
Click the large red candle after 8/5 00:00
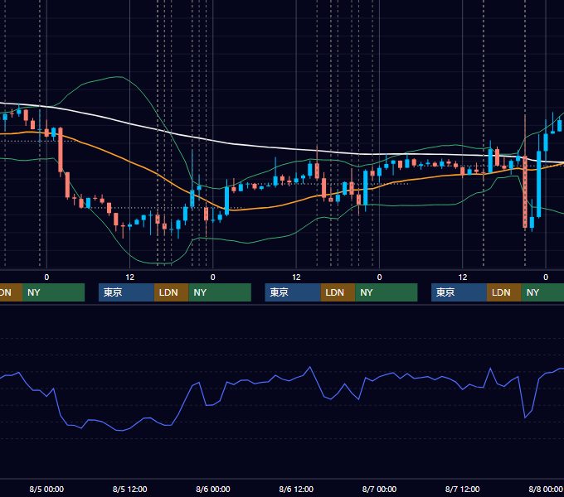tap(61, 149)
